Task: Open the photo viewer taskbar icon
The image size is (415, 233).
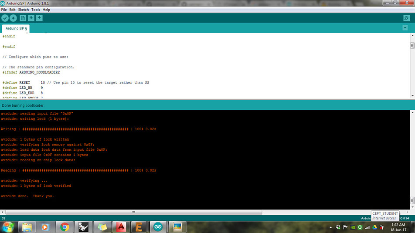Action: coord(177,227)
